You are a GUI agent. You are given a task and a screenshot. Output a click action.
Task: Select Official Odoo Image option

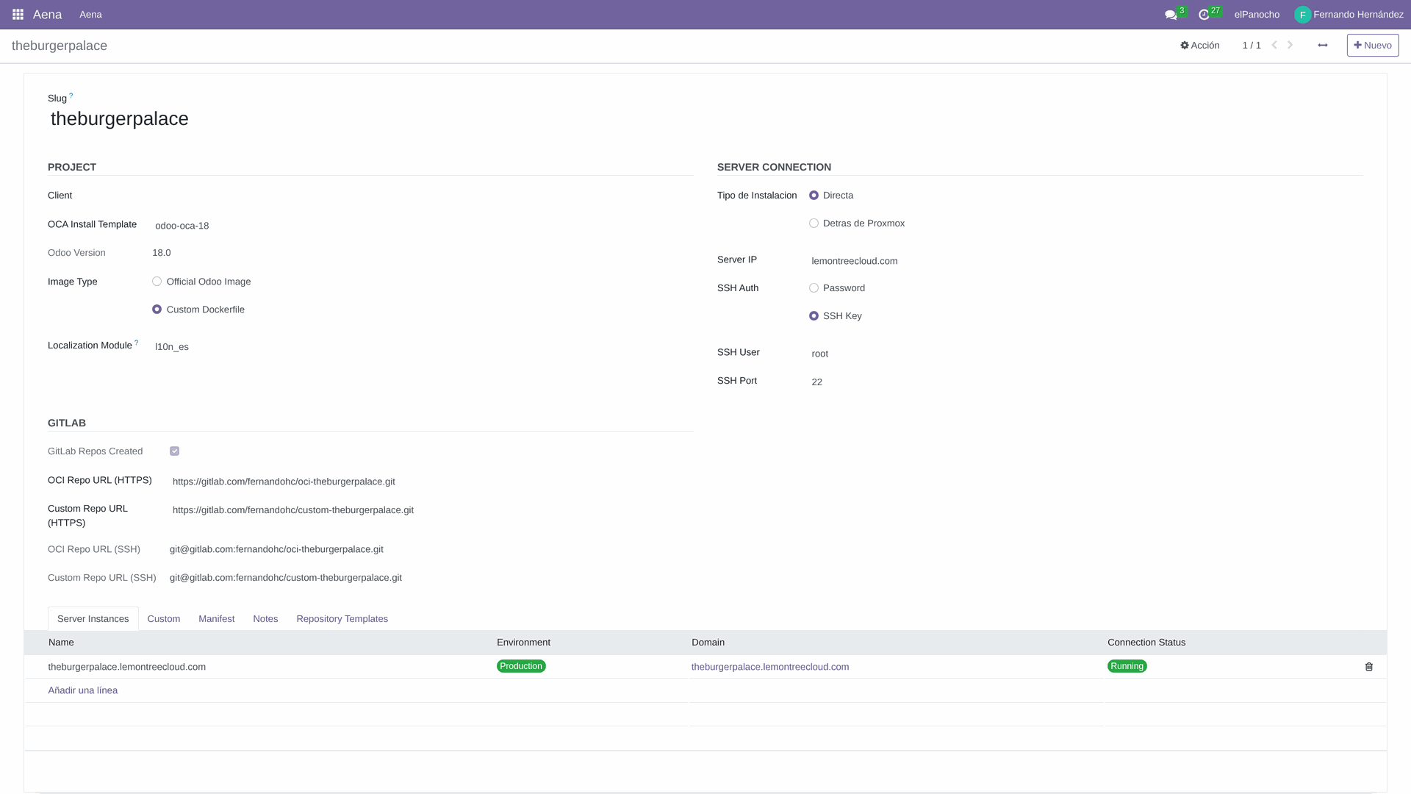[x=157, y=282]
